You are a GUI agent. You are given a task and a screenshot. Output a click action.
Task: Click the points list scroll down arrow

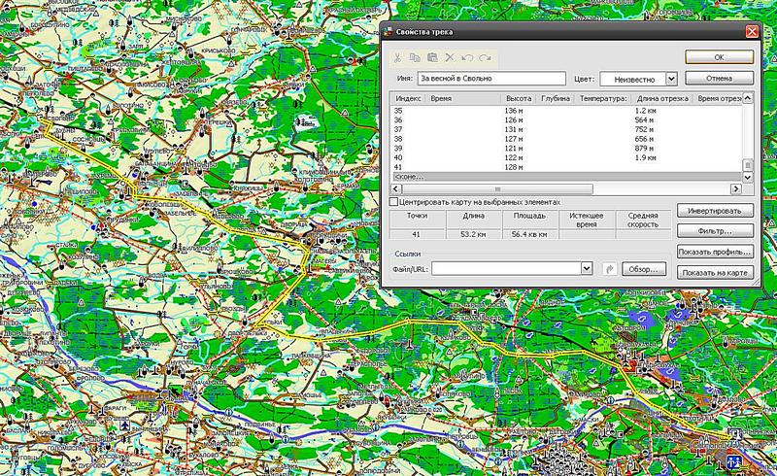pyautogui.click(x=747, y=177)
